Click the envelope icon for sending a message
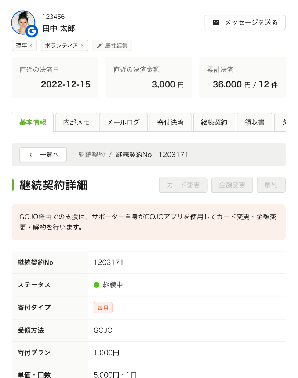The image size is (298, 378). tap(216, 23)
